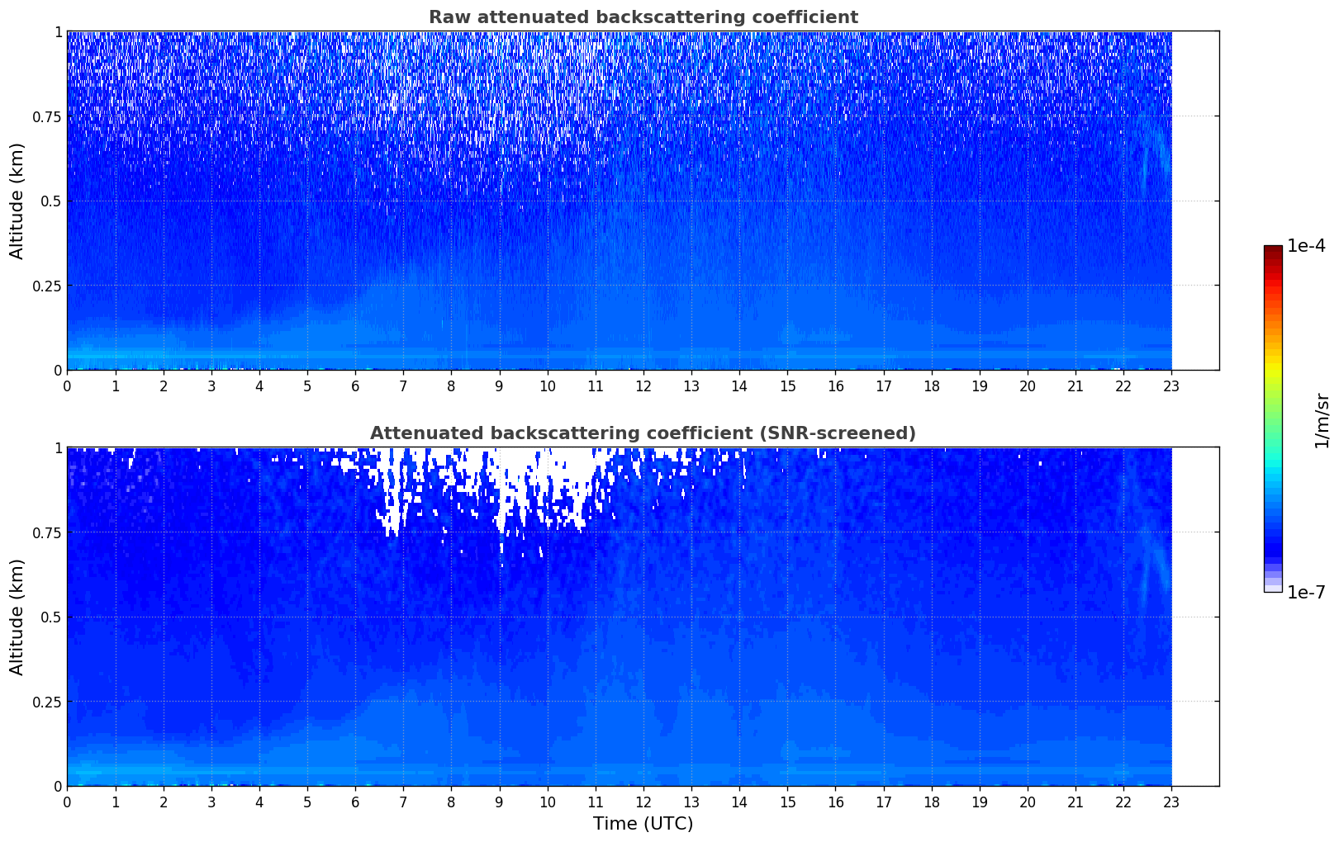Viewport: 1339px width, 842px height.
Task: Click the "1e-7" colorbar minimum label
Action: pyautogui.click(x=1306, y=593)
